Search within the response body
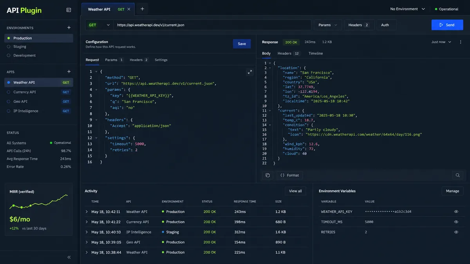 click(457, 175)
